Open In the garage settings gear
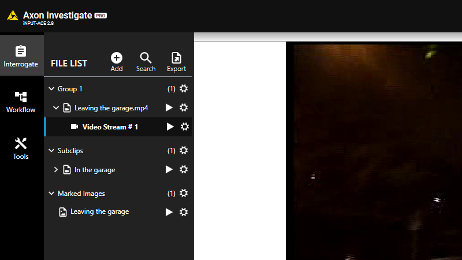462x260 pixels. 184,169
